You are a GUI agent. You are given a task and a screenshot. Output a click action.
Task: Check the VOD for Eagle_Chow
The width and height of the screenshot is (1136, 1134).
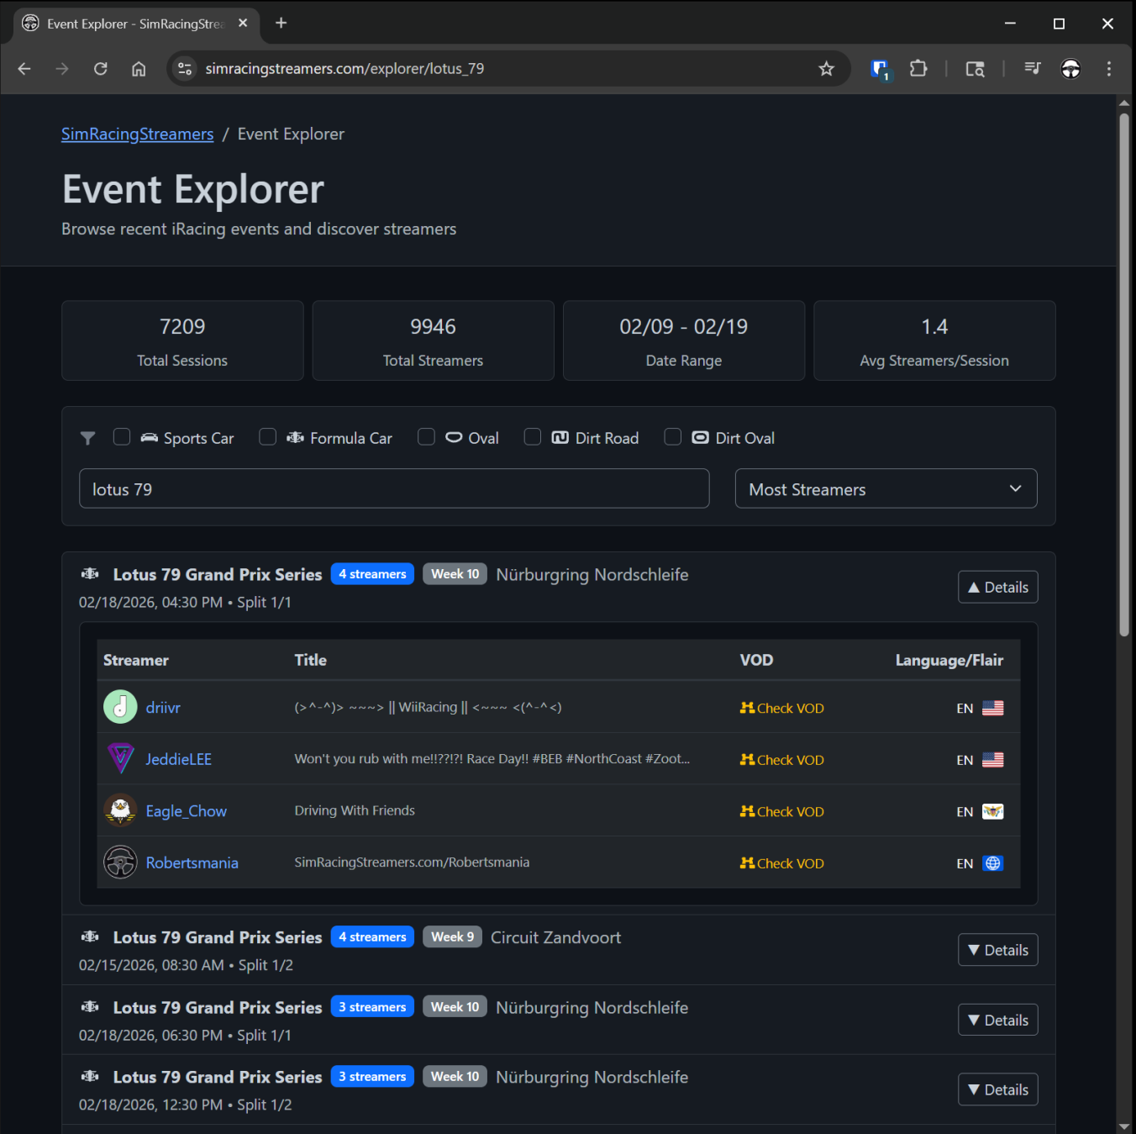[781, 811]
